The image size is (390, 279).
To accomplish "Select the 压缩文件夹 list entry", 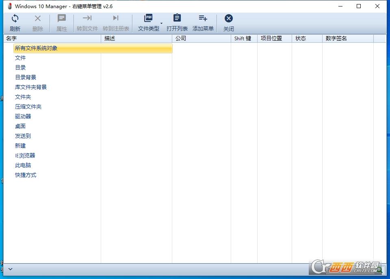I will (x=28, y=107).
